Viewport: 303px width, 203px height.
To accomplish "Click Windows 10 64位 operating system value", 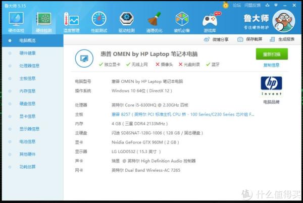I will pyautogui.click(x=141, y=91).
